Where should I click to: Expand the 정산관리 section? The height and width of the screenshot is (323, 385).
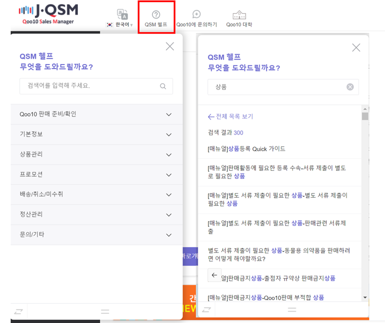pos(97,215)
